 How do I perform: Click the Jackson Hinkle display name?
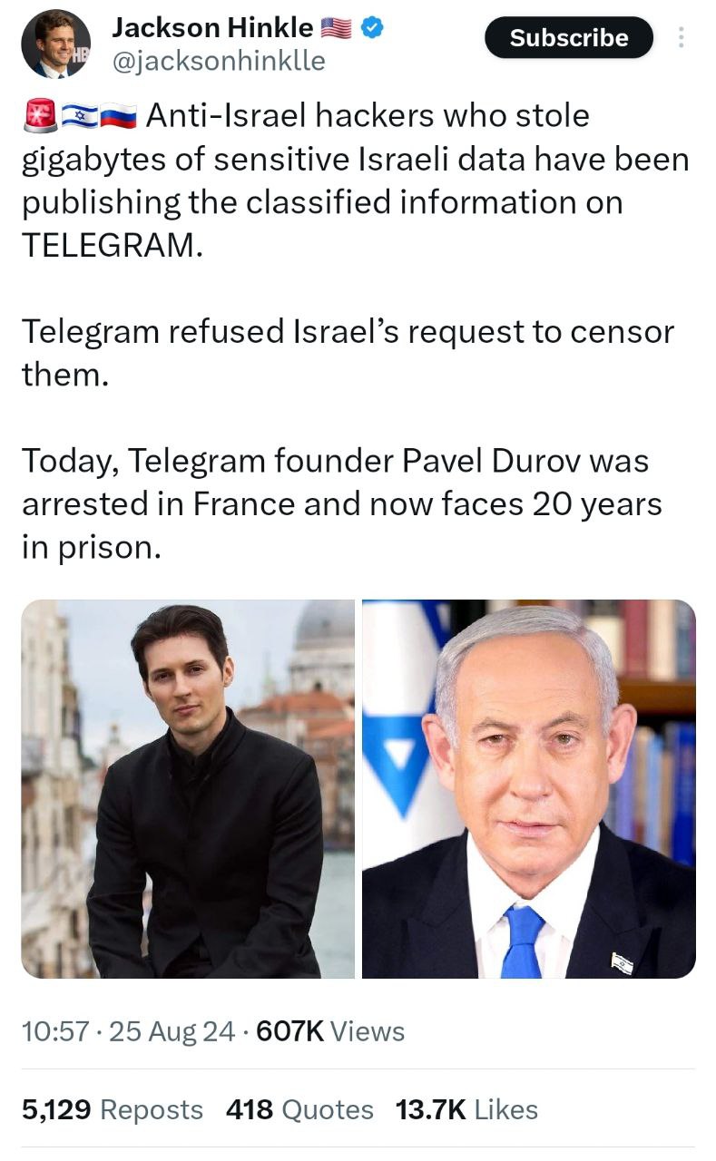pos(212,27)
